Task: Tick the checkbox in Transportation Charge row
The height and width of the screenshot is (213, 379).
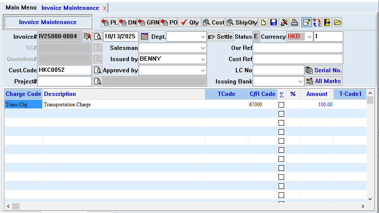Action: [282, 105]
